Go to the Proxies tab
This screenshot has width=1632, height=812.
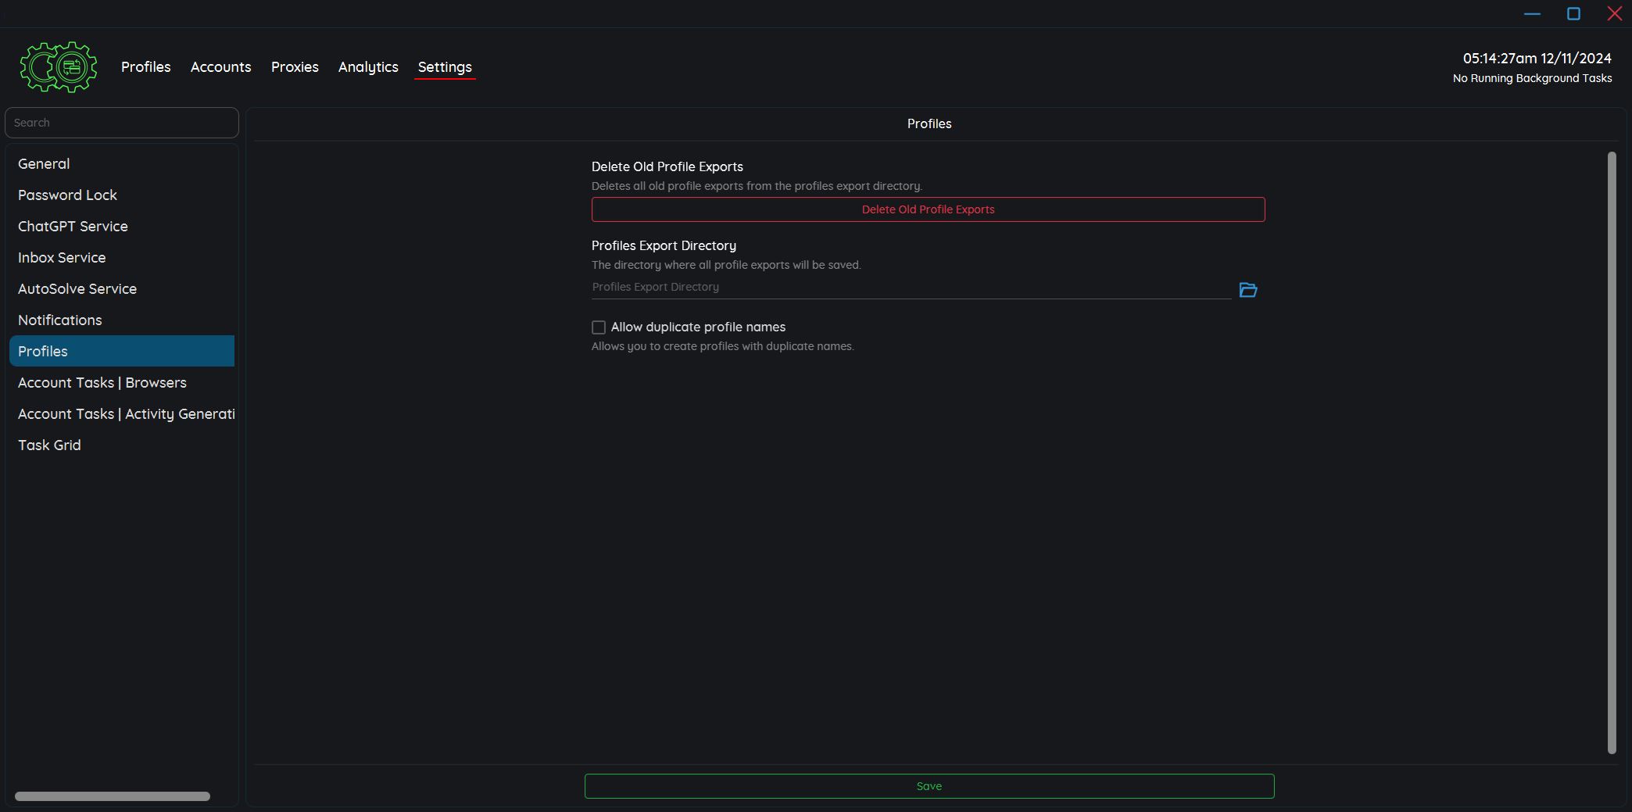(x=295, y=67)
